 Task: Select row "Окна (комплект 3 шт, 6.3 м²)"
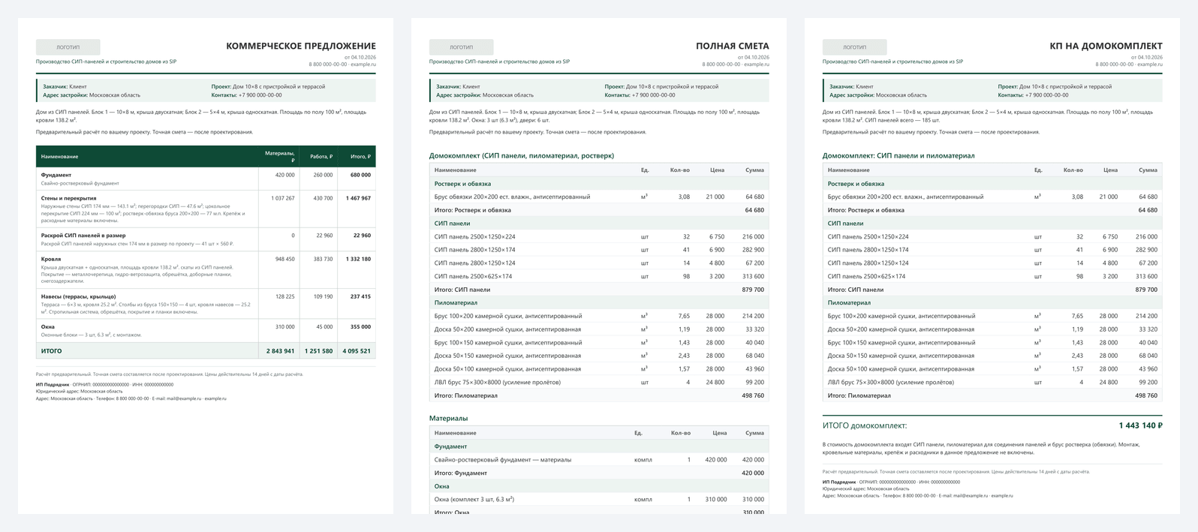click(599, 500)
